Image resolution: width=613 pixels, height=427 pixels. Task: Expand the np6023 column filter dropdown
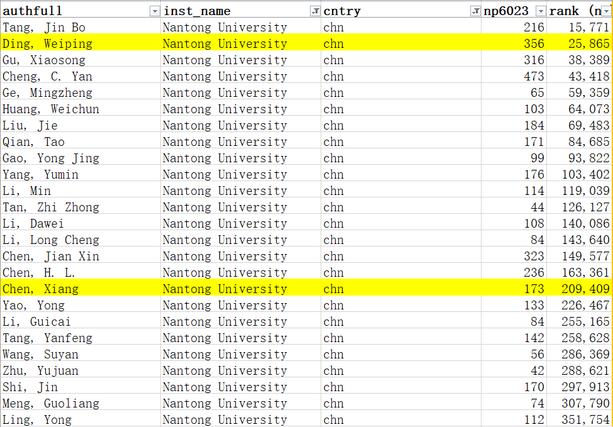click(540, 11)
